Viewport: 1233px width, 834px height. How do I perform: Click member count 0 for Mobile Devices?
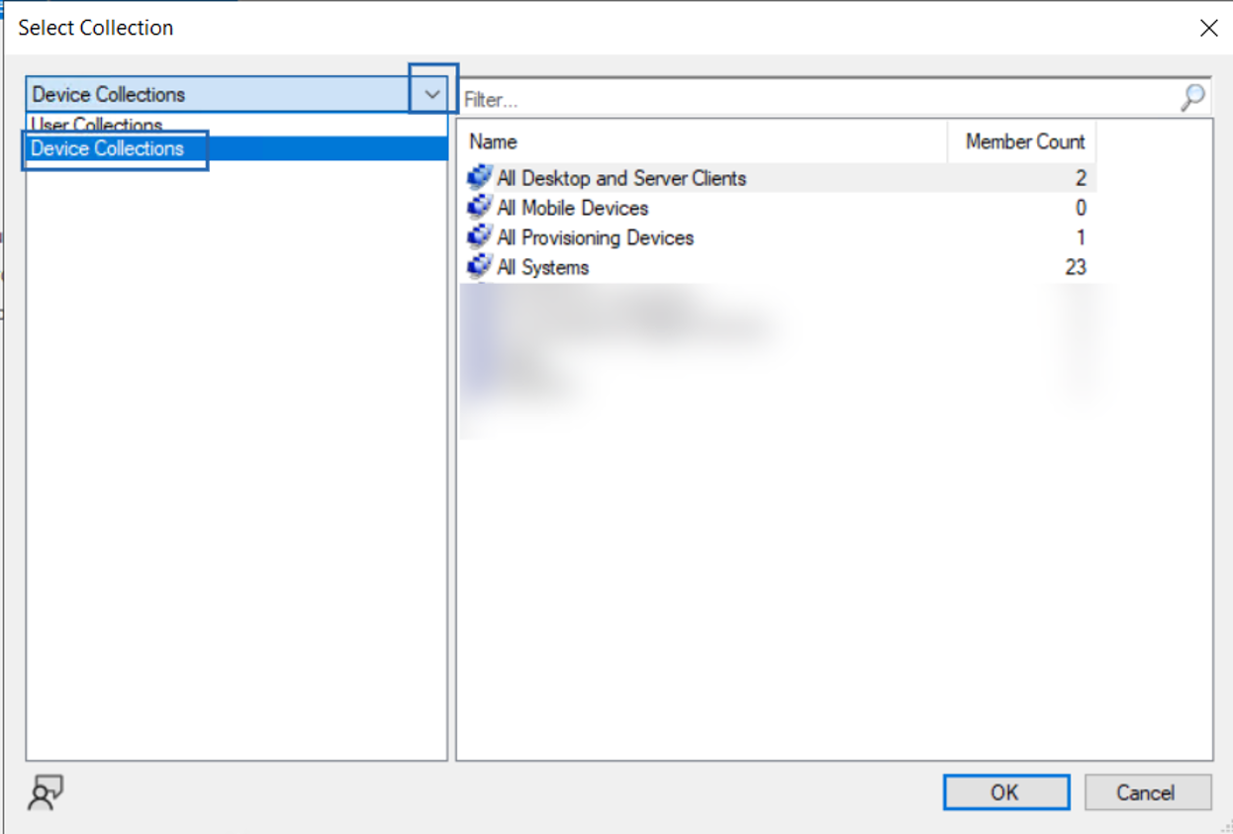(x=1081, y=208)
